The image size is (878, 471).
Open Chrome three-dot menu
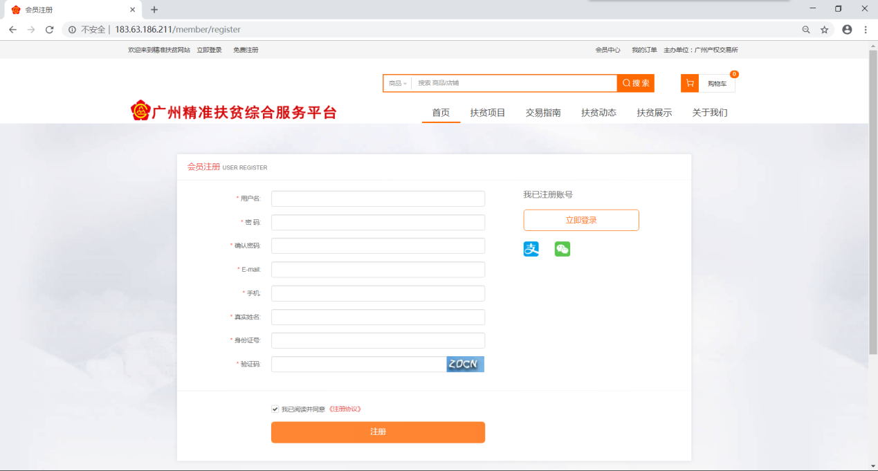click(x=866, y=30)
